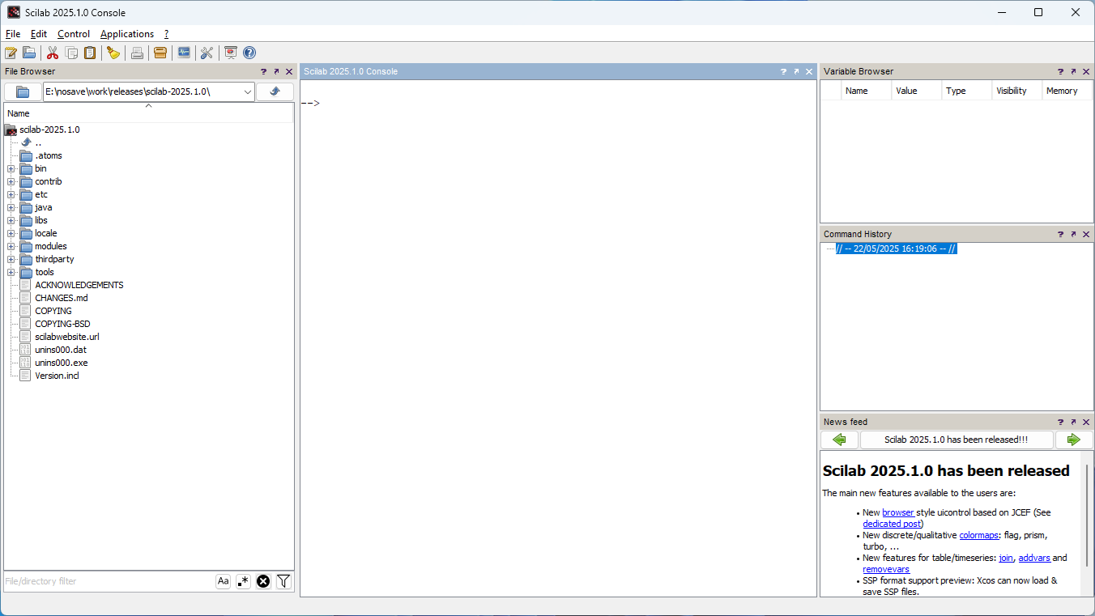The width and height of the screenshot is (1095, 616).
Task: Open the join link in news
Action: 1006,558
